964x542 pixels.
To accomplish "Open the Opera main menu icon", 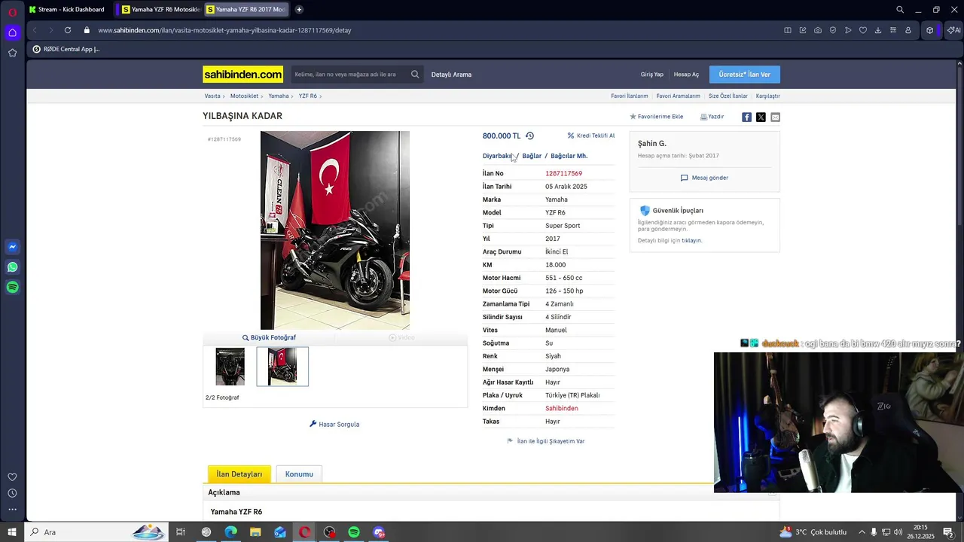I will pyautogui.click(x=12, y=12).
